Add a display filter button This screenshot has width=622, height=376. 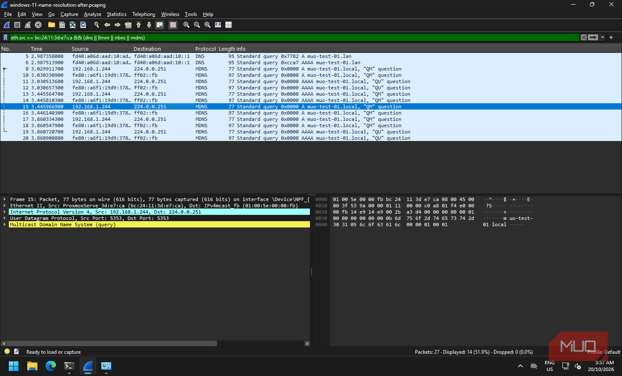(x=611, y=37)
